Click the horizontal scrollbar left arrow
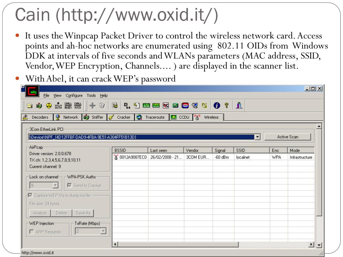This screenshot has width=343, height=257. (x=116, y=244)
